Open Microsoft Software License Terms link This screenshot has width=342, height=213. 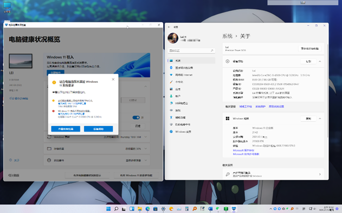click(246, 154)
